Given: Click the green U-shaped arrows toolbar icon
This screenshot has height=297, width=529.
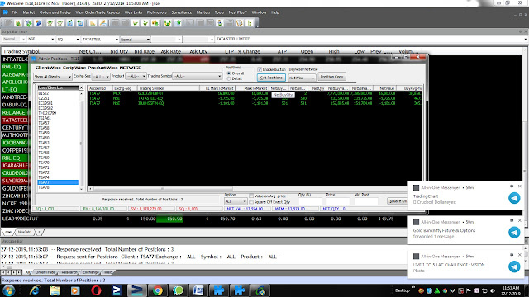Looking at the screenshot, I should pos(168,23).
